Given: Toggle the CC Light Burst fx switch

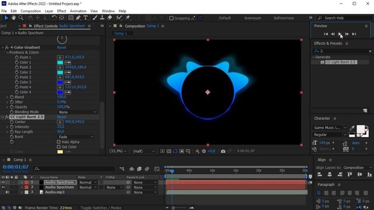Looking at the screenshot, I should pyautogui.click(x=7, y=117).
